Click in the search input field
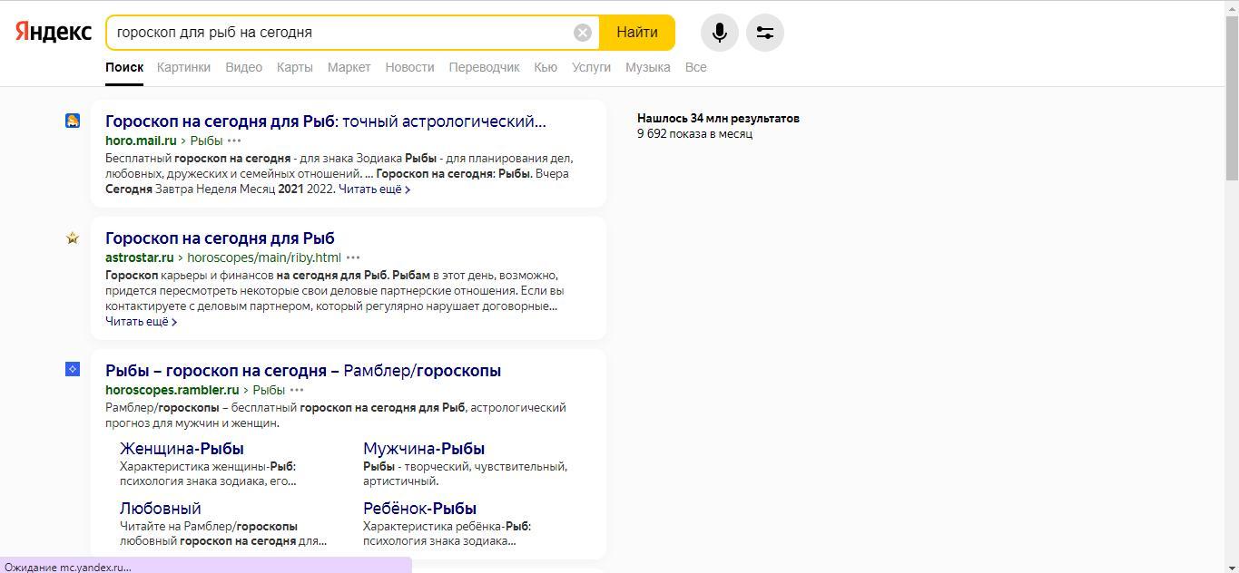 point(340,33)
